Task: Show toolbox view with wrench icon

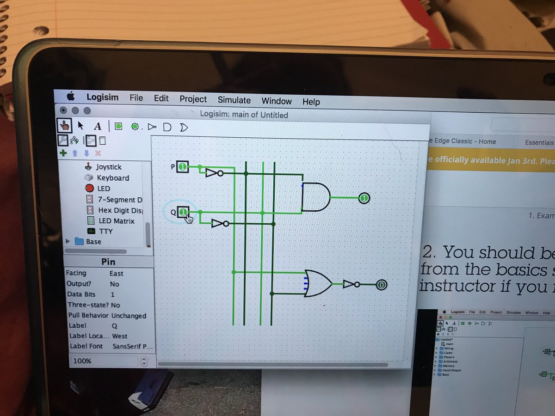Action: click(x=62, y=140)
